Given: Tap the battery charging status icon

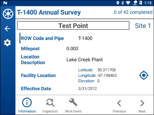Looking at the screenshot, I should coord(141,3).
